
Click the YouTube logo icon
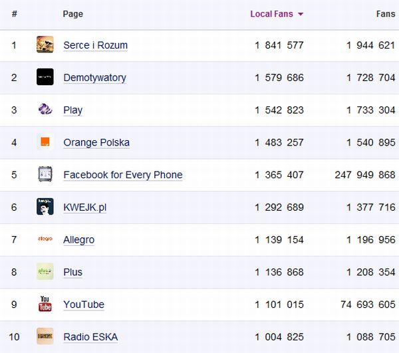click(45, 304)
